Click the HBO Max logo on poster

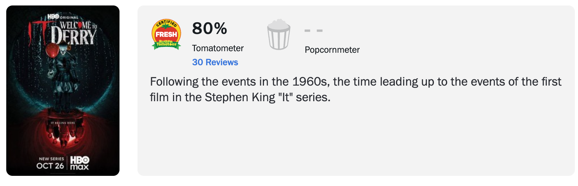coord(80,163)
